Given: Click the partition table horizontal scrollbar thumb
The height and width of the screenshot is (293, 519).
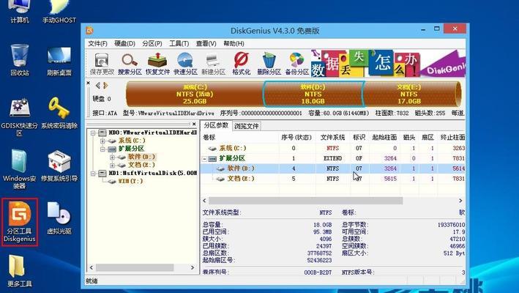Looking at the screenshot, I should tap(305, 201).
